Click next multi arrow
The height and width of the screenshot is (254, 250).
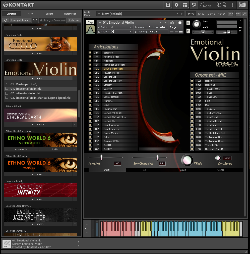pos(182,14)
